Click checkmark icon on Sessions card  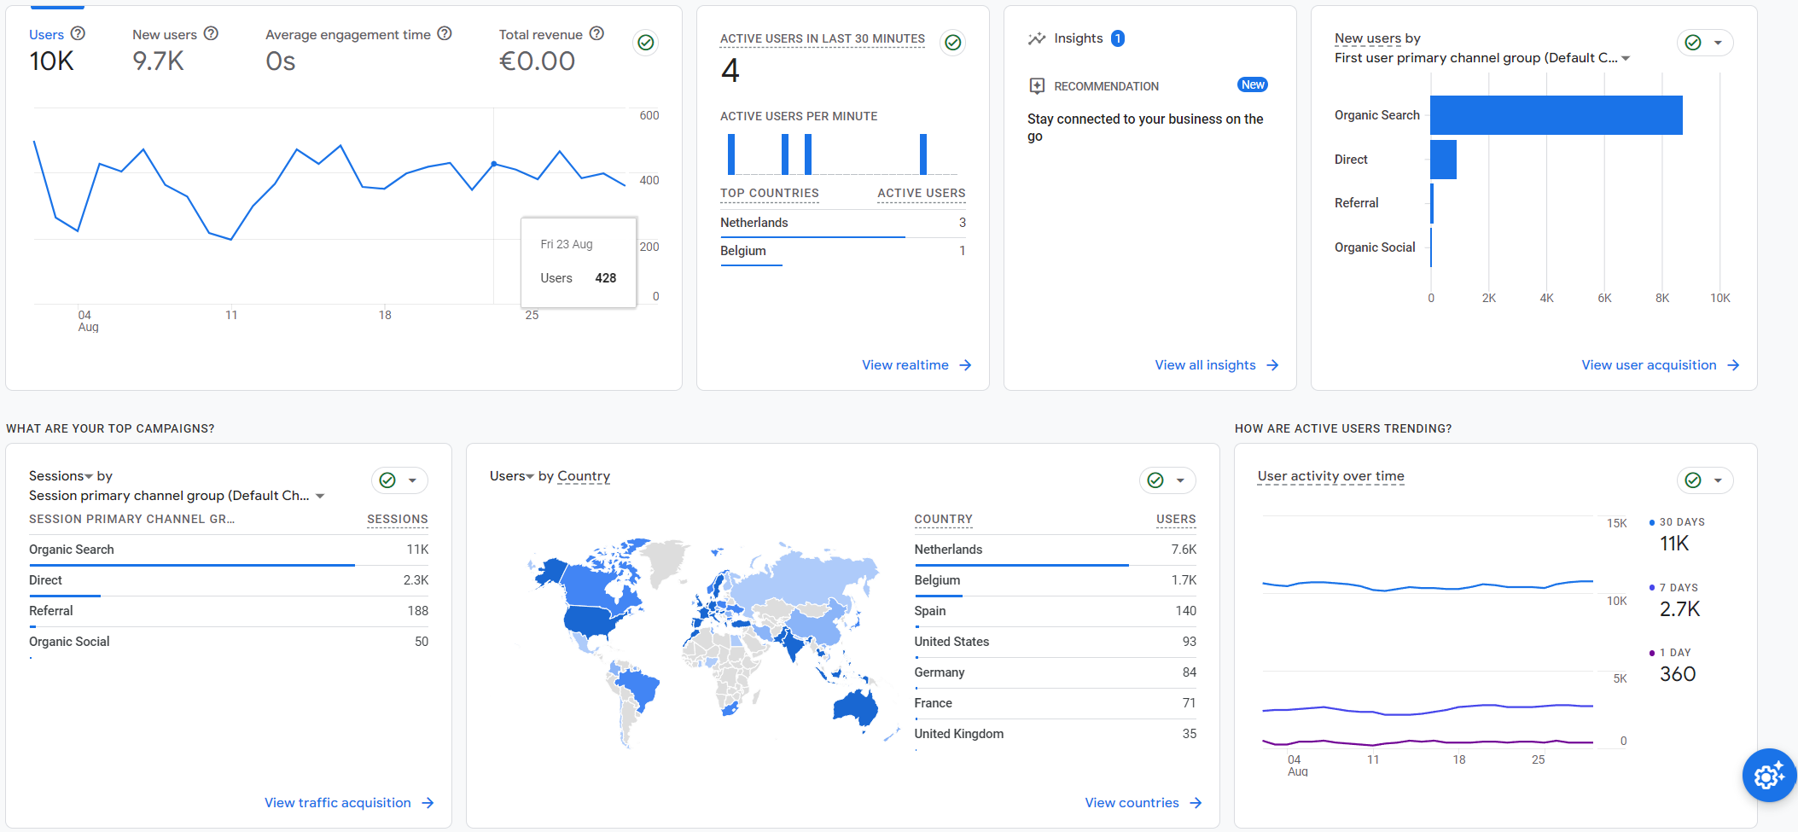[x=387, y=480]
